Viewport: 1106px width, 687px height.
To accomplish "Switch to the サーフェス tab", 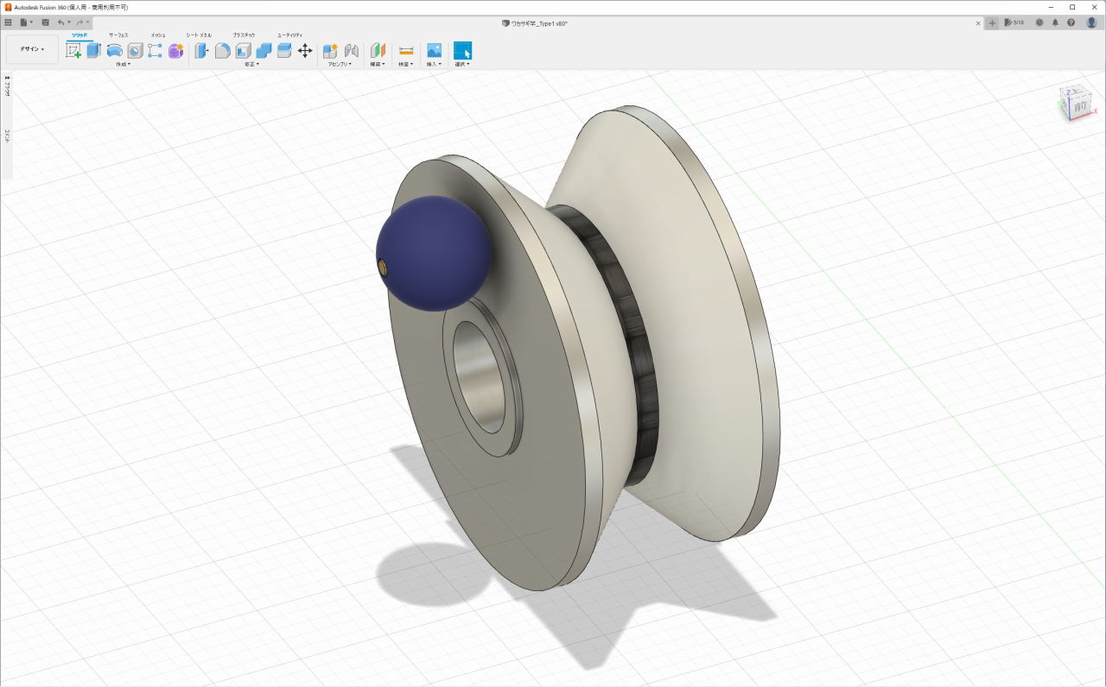I will pos(118,35).
